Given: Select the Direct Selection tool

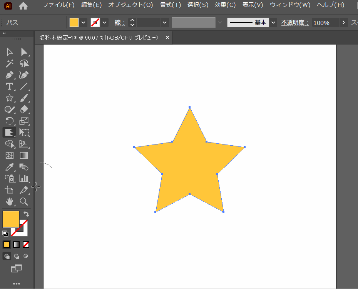Looking at the screenshot, I should tap(24, 52).
